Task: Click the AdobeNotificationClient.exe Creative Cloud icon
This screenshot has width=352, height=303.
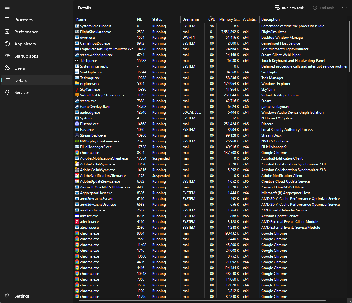Action: coord(77,176)
